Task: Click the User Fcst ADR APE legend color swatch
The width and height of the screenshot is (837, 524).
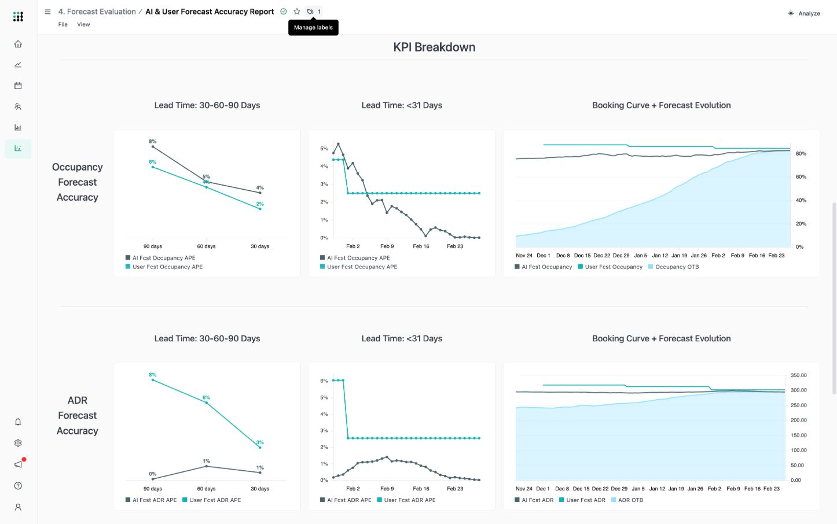Action: click(185, 500)
